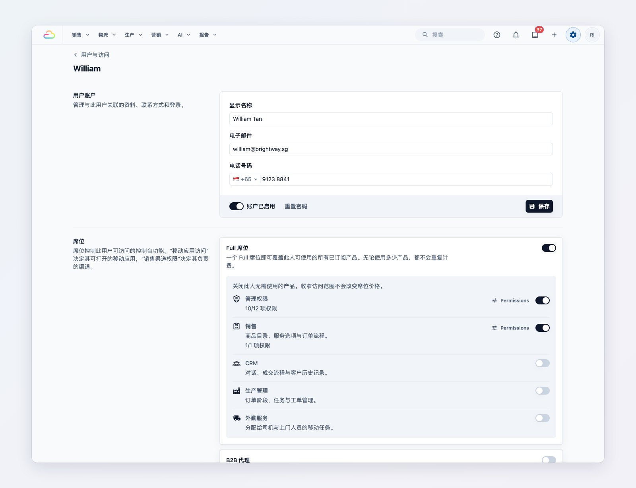
Task: Expand the AI nav menu
Action: [184, 35]
